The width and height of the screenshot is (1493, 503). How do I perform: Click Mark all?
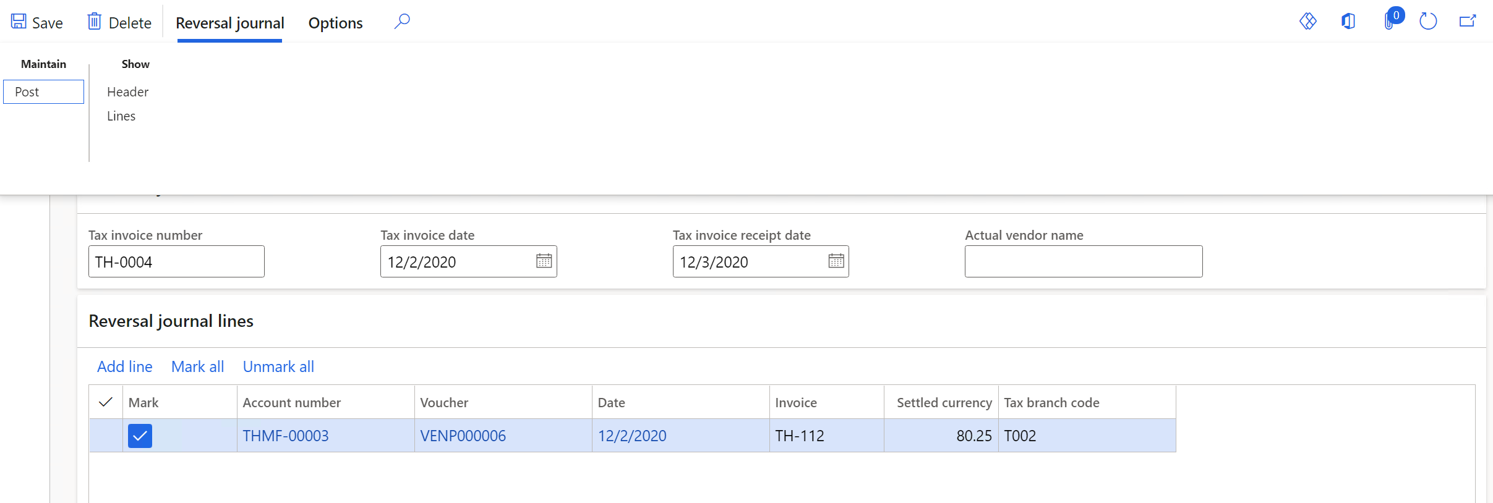point(198,367)
